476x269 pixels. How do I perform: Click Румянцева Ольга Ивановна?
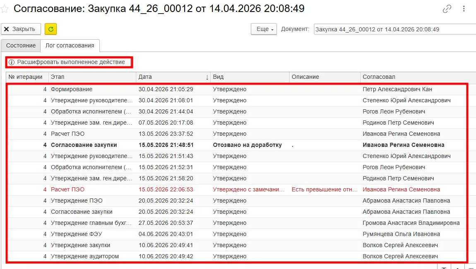coord(401,234)
